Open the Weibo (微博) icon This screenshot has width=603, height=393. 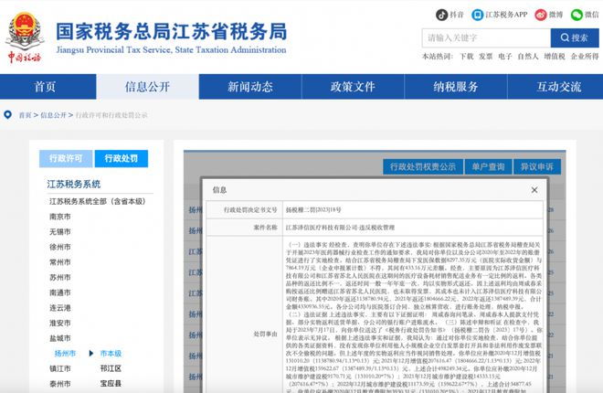tap(541, 15)
